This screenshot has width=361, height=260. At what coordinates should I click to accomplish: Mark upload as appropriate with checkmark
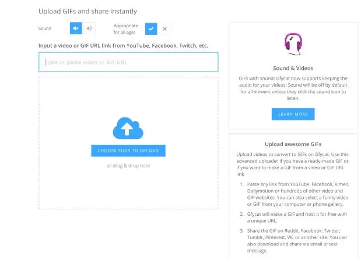pyautogui.click(x=151, y=28)
